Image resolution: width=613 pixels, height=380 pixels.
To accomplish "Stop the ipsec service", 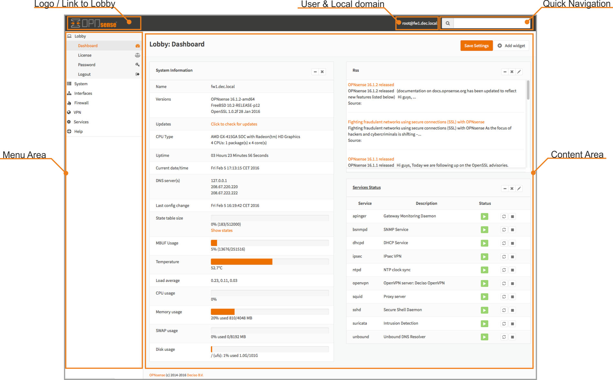I will (x=512, y=257).
